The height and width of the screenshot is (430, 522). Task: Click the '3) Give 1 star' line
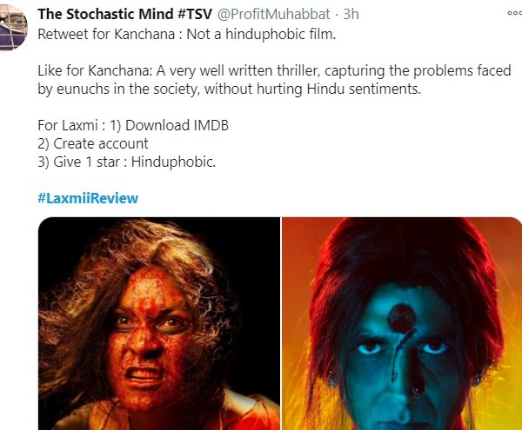click(126, 162)
